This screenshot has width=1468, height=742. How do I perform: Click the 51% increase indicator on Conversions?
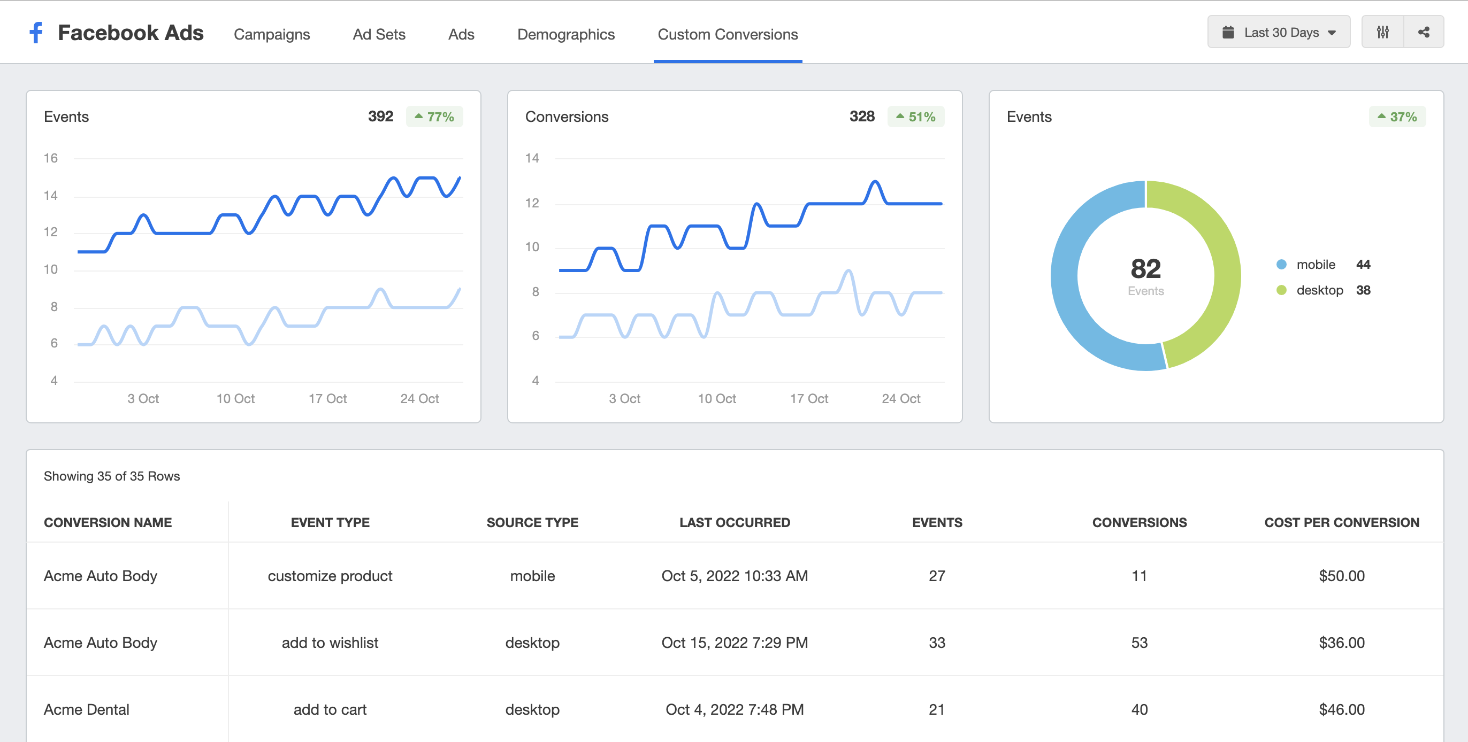coord(915,116)
